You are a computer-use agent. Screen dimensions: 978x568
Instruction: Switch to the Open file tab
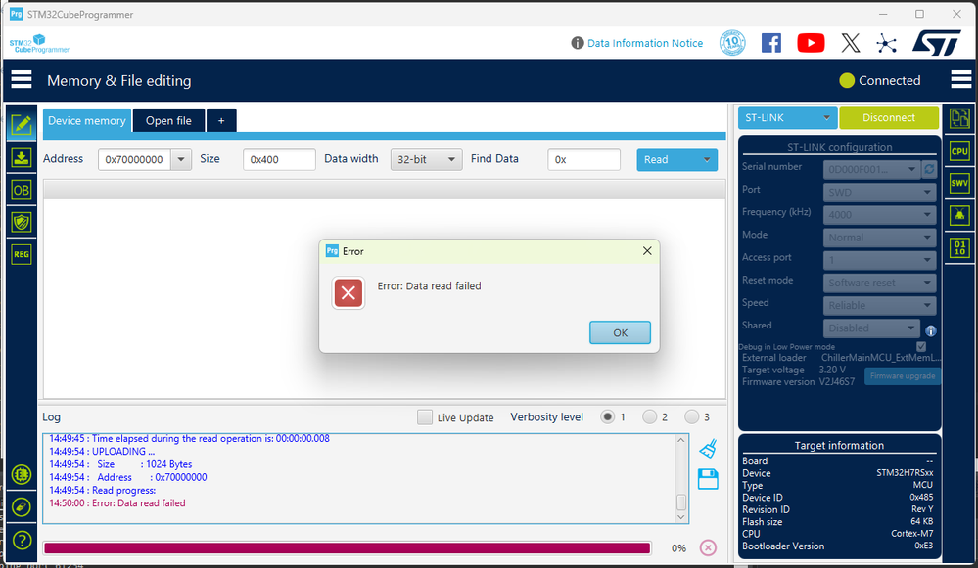coord(168,121)
